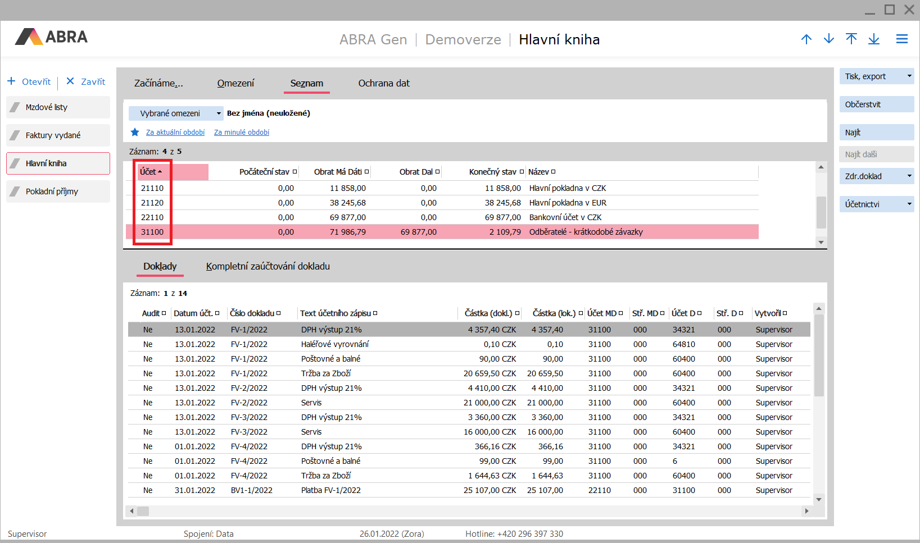Click the up arrow navigation icon
This screenshot has width=920, height=543.
(806, 39)
